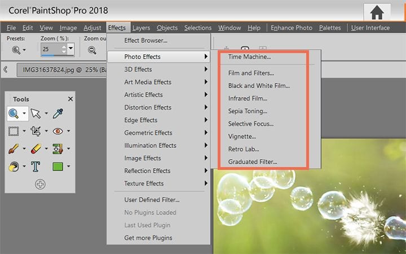Open the Layers menu
The image size is (406, 254).
coord(141,28)
